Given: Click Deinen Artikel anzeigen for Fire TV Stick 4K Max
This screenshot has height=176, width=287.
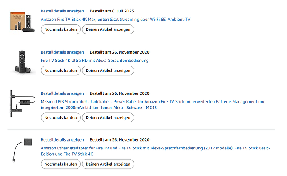Looking at the screenshot, I should tap(108, 29).
